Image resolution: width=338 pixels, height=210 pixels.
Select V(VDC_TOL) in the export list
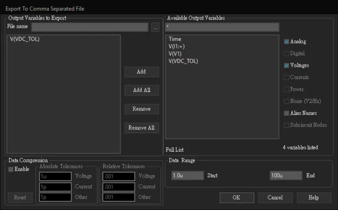[x=25, y=39]
